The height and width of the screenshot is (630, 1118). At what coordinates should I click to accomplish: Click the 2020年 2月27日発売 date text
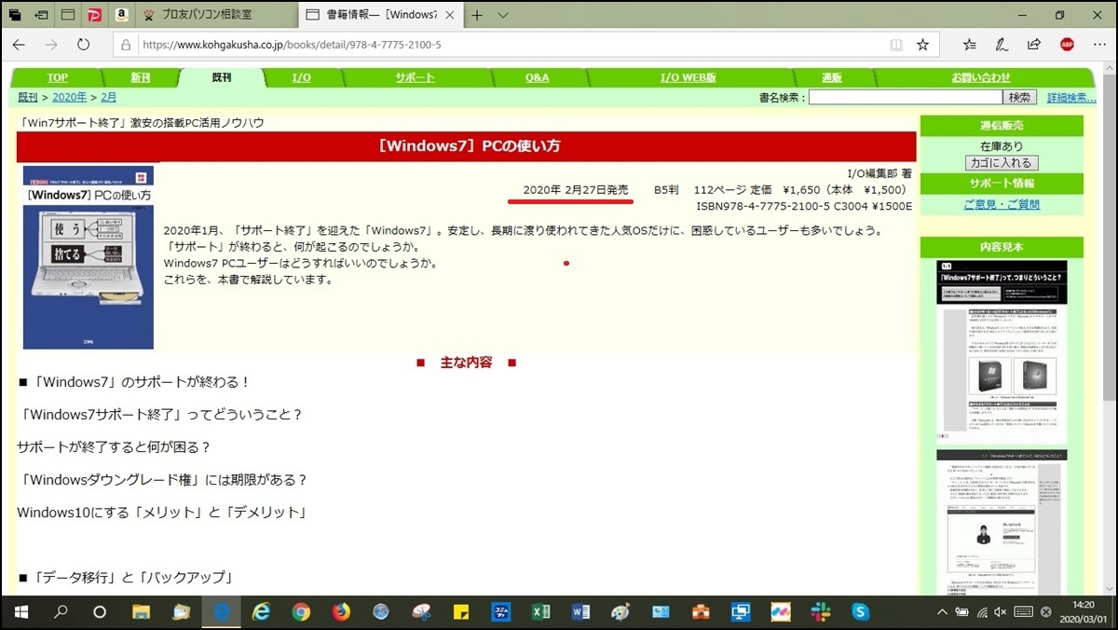tap(576, 189)
